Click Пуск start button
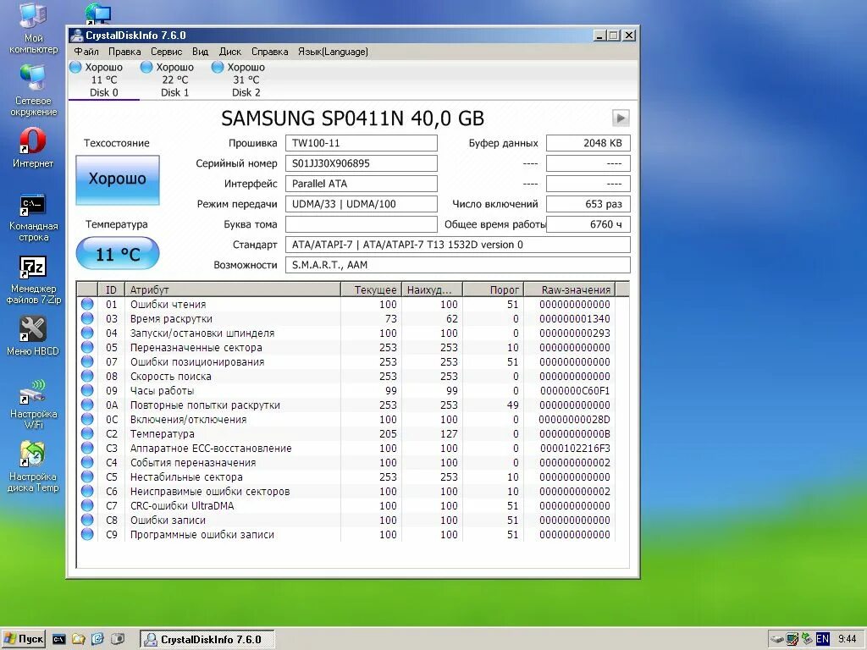 click(23, 639)
